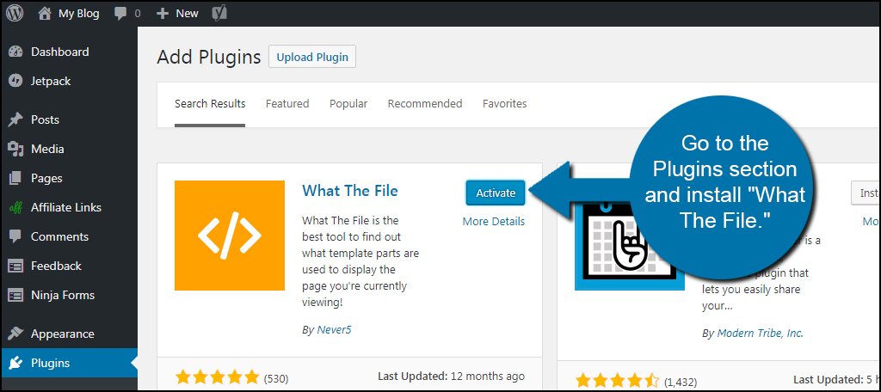881x392 pixels.
Task: Click "Last Updated: 12 months ago" text
Action: click(x=451, y=376)
